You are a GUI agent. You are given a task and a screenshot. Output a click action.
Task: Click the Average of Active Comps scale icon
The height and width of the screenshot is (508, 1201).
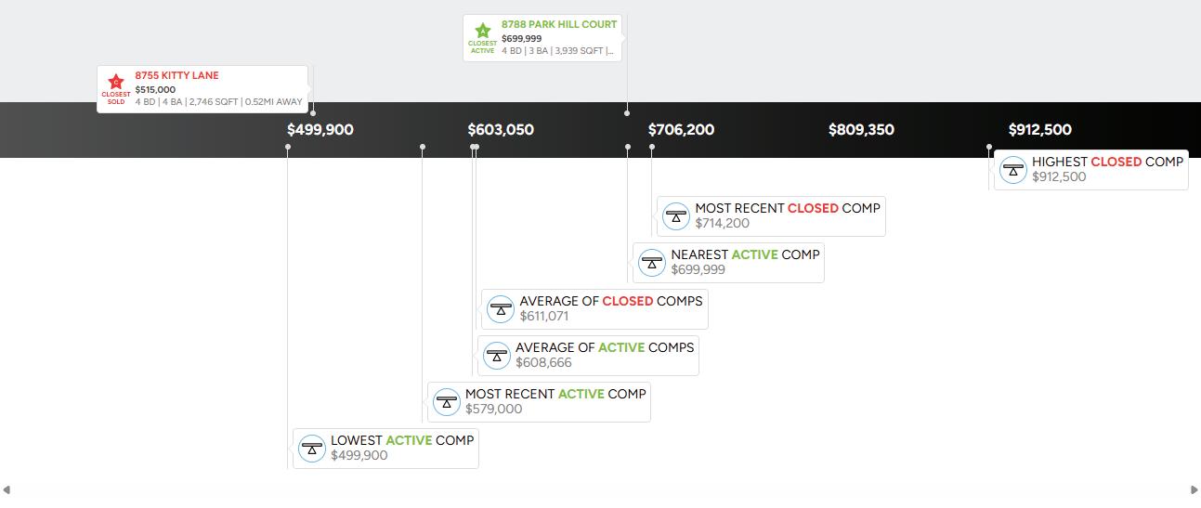pos(497,356)
